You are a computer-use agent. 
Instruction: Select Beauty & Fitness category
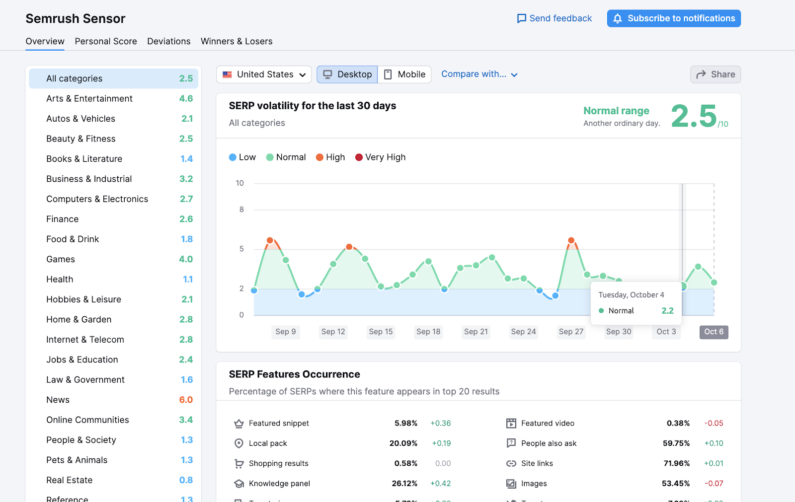pyautogui.click(x=114, y=139)
